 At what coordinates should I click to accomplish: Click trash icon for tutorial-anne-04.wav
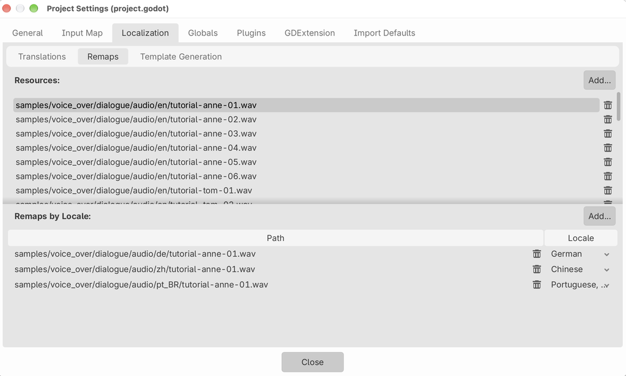coord(608,148)
